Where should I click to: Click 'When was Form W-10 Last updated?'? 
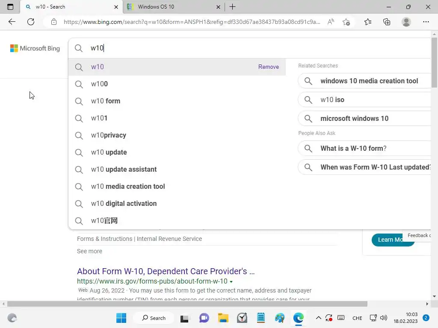pyautogui.click(x=364, y=167)
